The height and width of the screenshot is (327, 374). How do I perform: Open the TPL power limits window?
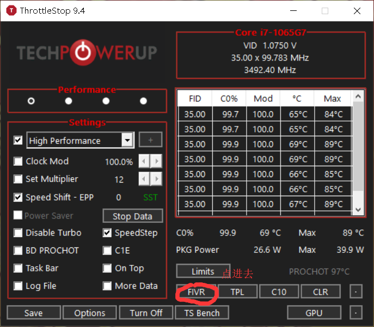click(x=237, y=292)
